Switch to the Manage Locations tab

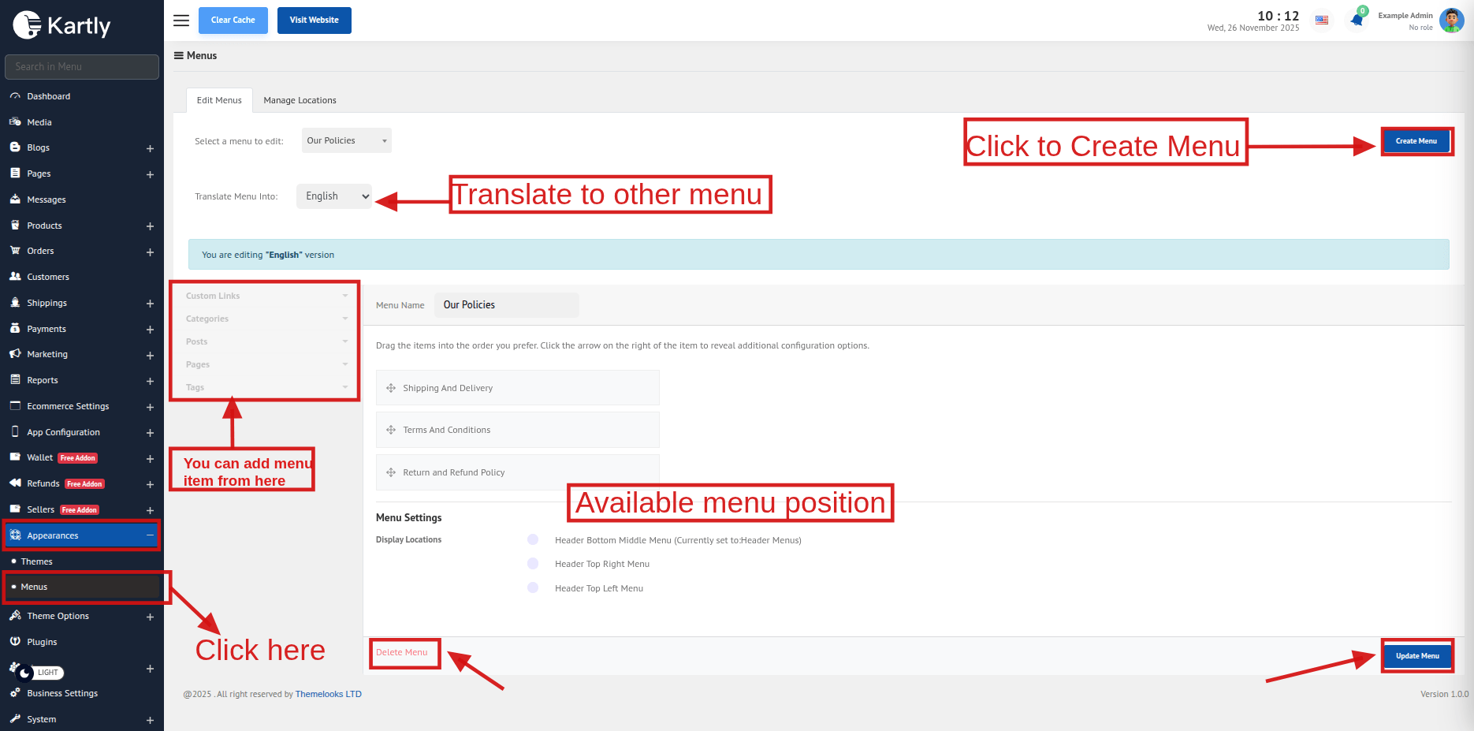click(x=300, y=100)
